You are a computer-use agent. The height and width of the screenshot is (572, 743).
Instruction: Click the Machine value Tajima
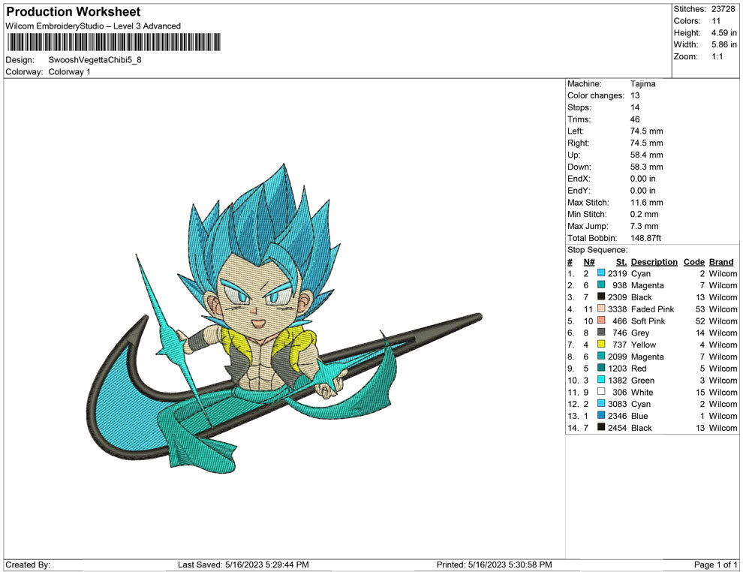click(642, 84)
